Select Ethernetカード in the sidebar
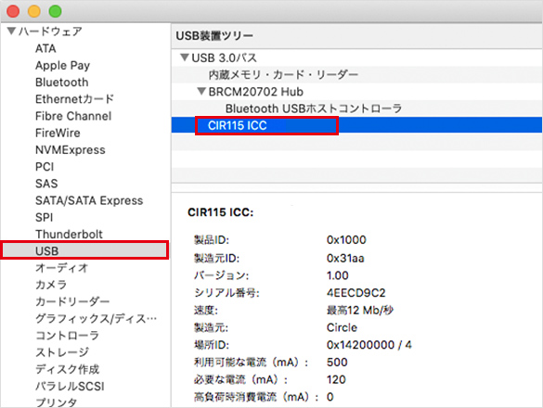Image resolution: width=543 pixels, height=408 pixels. pyautogui.click(x=74, y=99)
